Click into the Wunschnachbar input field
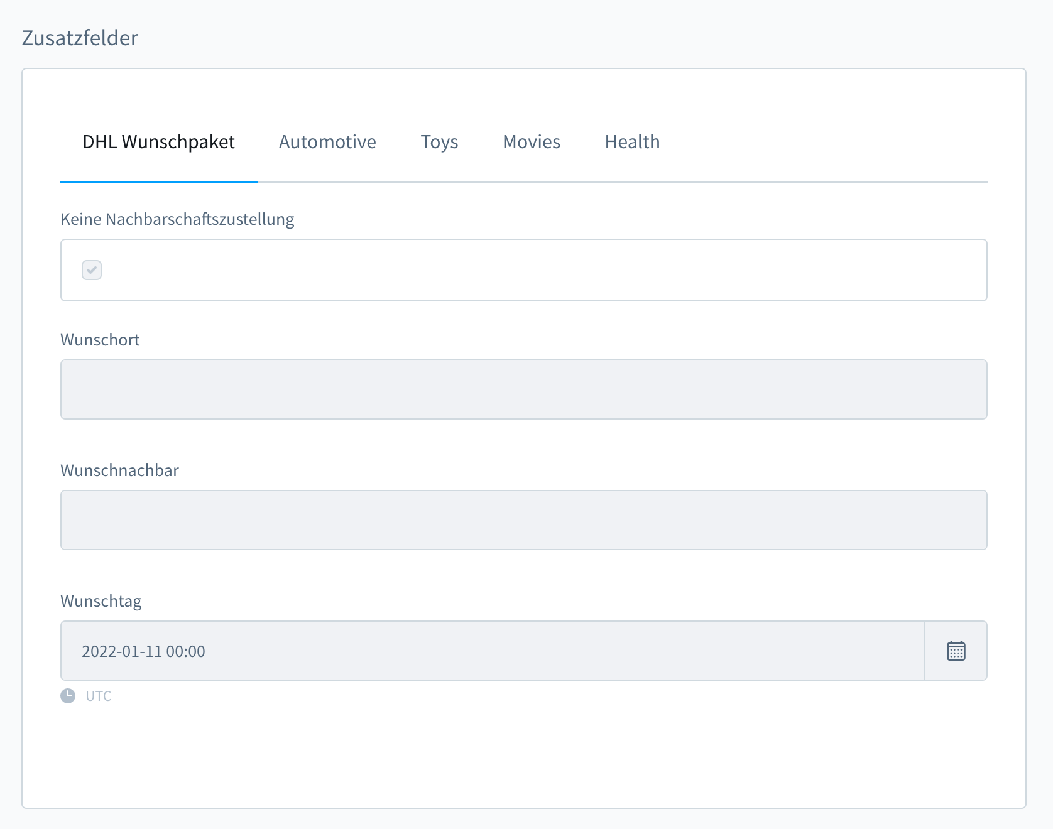 point(523,520)
